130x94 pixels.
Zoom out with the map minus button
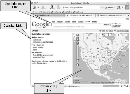click(x=77, y=65)
